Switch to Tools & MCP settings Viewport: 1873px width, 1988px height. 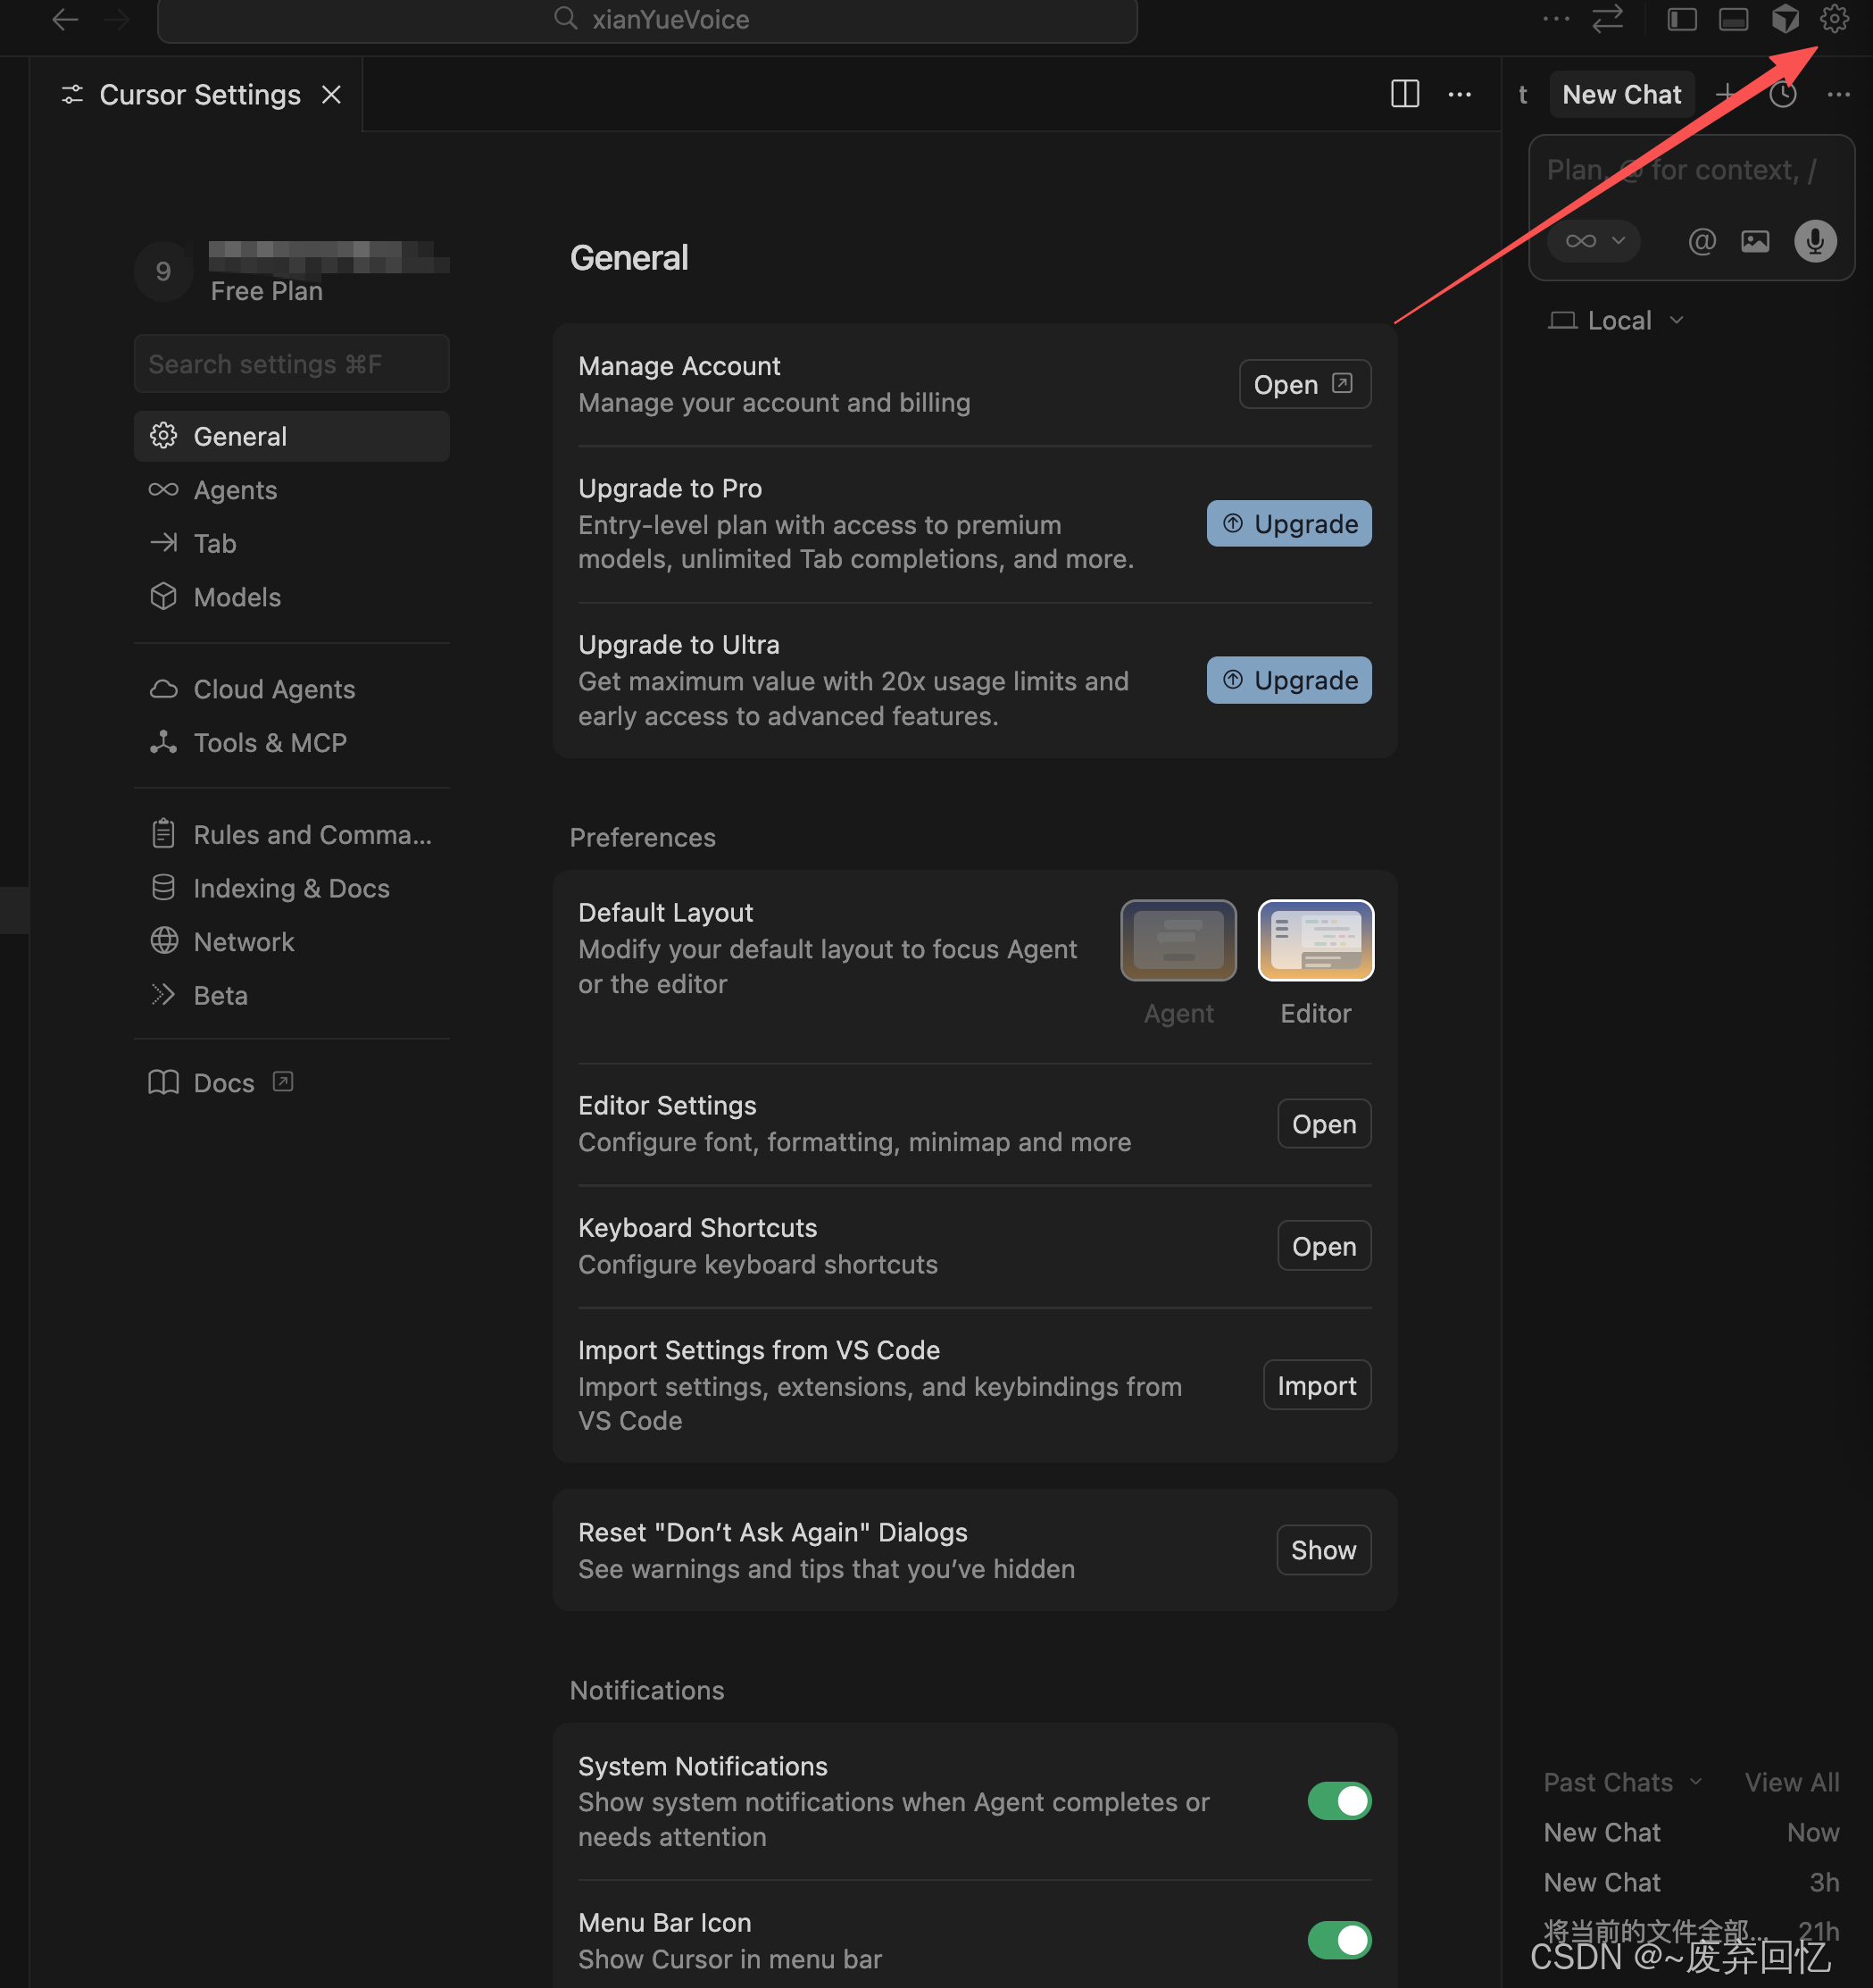(x=269, y=743)
